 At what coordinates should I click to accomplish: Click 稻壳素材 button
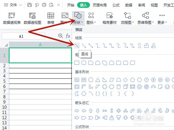(110, 18)
